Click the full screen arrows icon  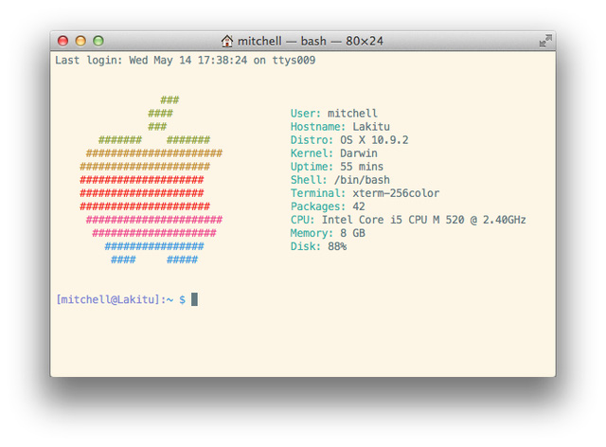(545, 41)
